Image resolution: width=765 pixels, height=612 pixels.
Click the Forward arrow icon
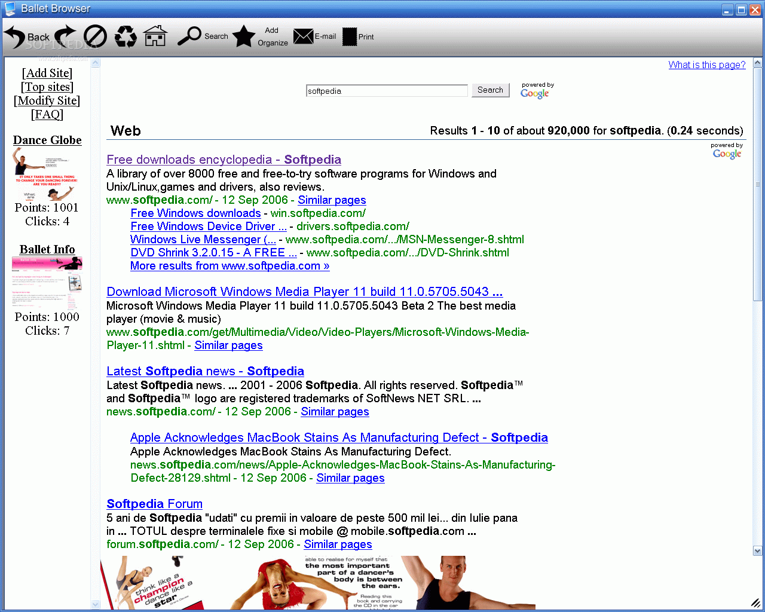[65, 36]
